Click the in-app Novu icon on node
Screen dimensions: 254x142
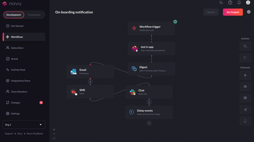[x=135, y=49]
